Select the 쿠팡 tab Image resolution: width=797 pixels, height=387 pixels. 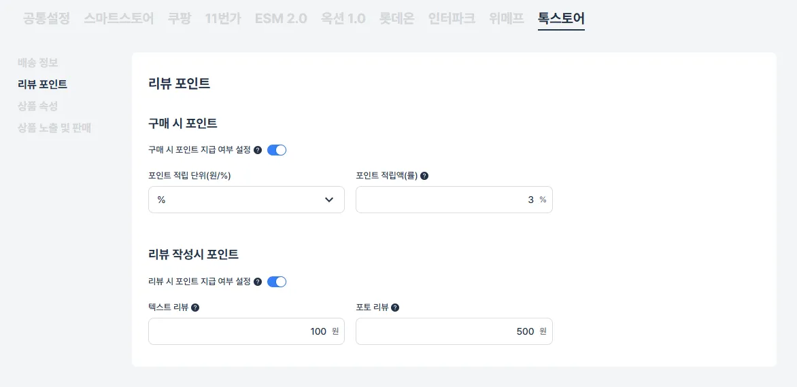coord(180,19)
